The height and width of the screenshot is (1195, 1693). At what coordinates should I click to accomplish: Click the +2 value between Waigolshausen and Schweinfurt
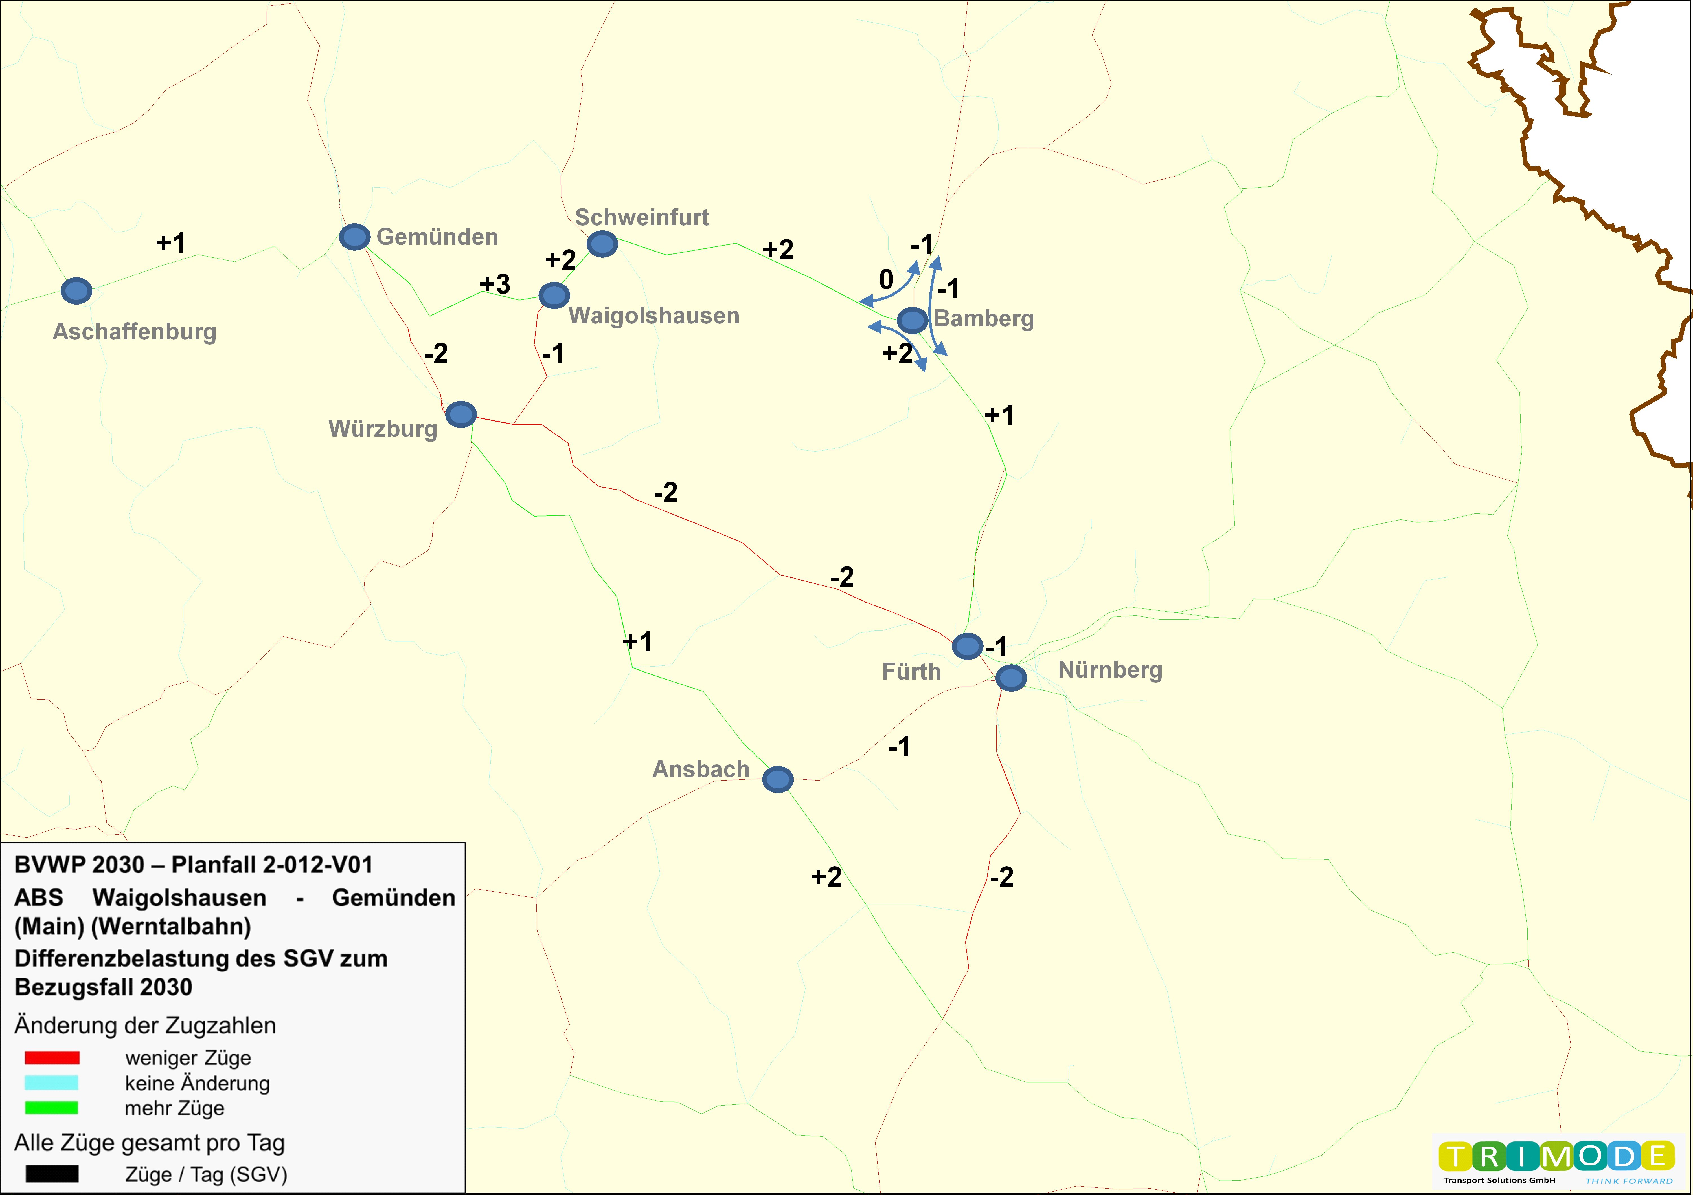coord(560,259)
